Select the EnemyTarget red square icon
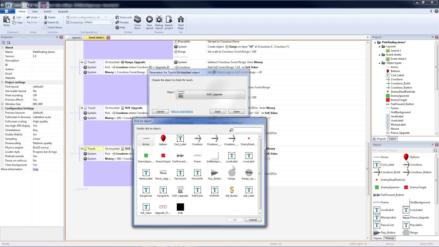 163,155
